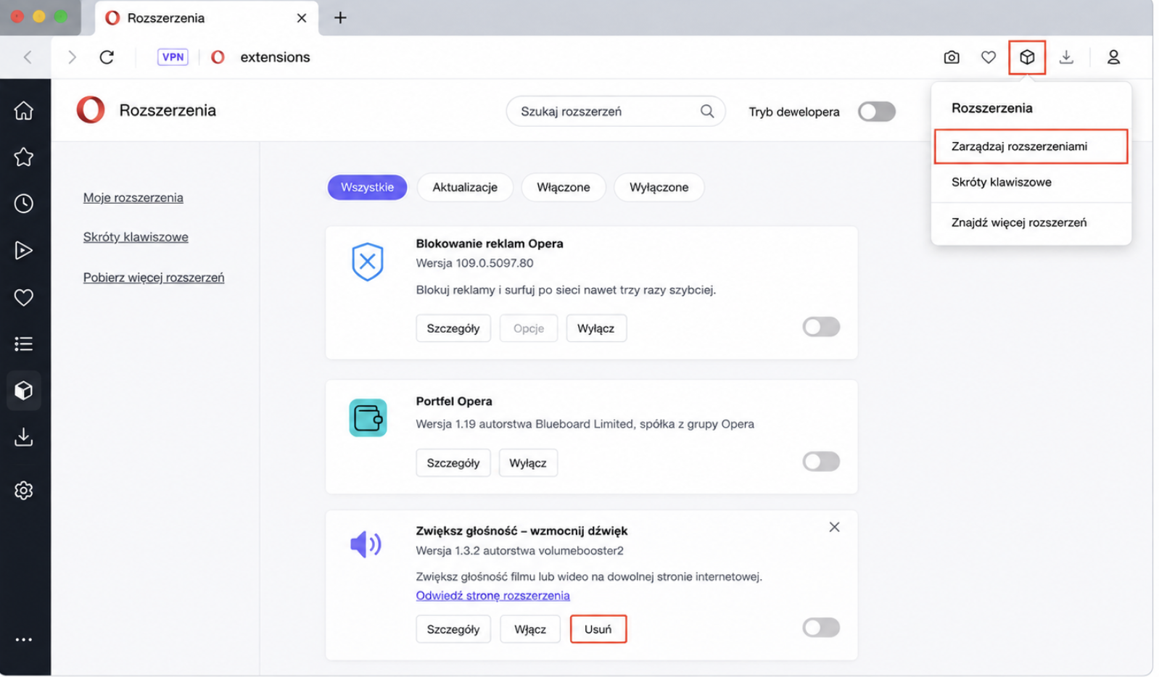Click Włącz for Zwiększ głośność extension
1159x677 pixels.
coord(530,629)
